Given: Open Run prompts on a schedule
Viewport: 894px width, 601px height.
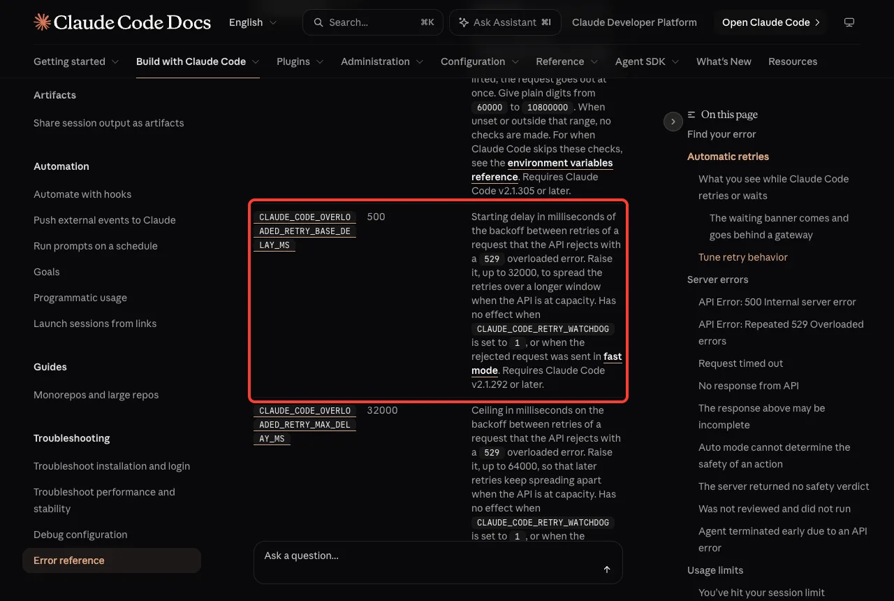Looking at the screenshot, I should tap(96, 246).
